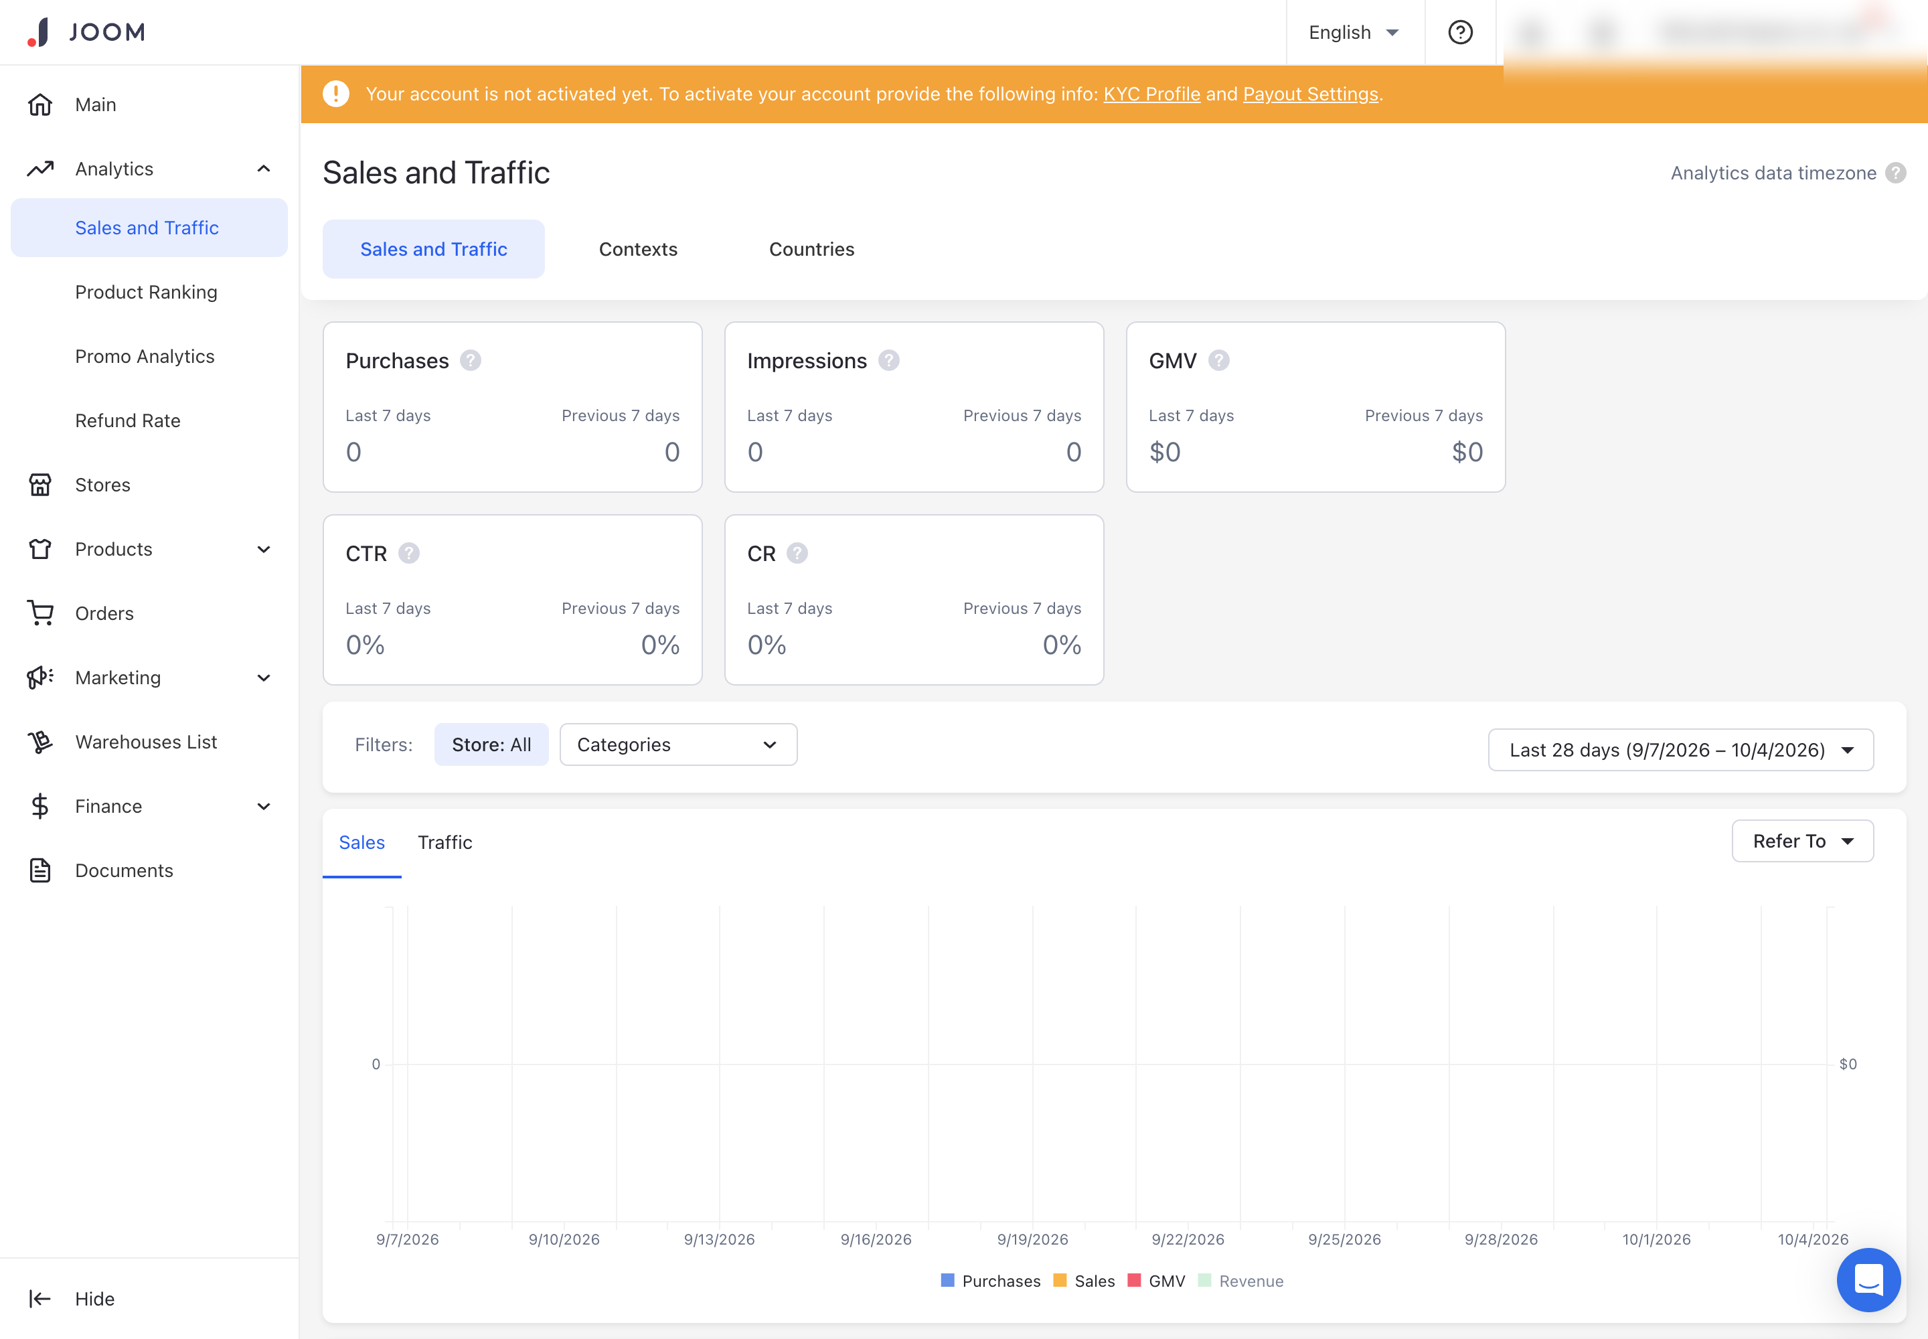Click the Orders cart icon in sidebar
1928x1339 pixels.
click(40, 613)
